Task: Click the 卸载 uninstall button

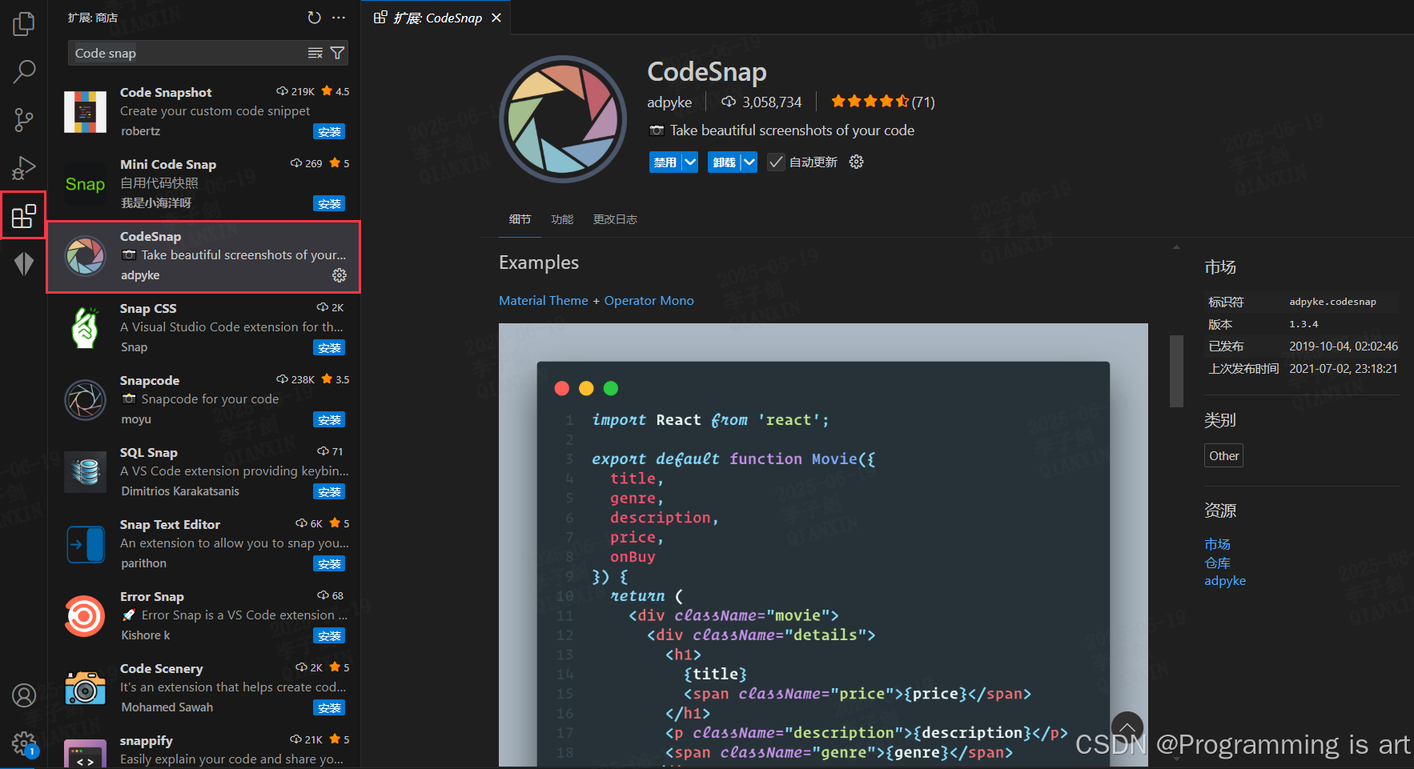Action: coord(724,162)
